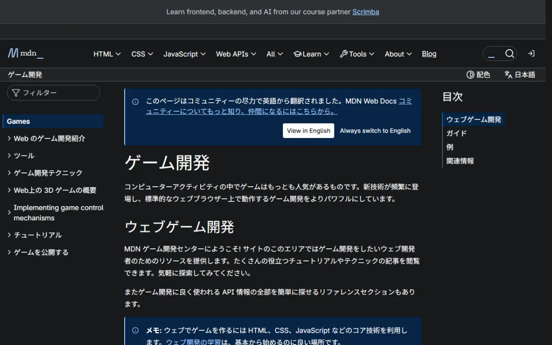This screenshot has width=552, height=345.
Task: Open the JavaScript menu
Action: 184,54
